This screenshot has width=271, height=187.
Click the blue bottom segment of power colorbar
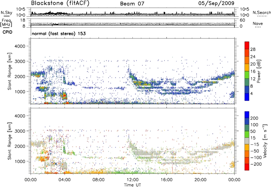click(x=247, y=97)
